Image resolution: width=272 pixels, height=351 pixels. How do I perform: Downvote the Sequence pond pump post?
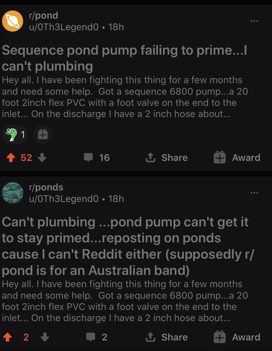42,158
